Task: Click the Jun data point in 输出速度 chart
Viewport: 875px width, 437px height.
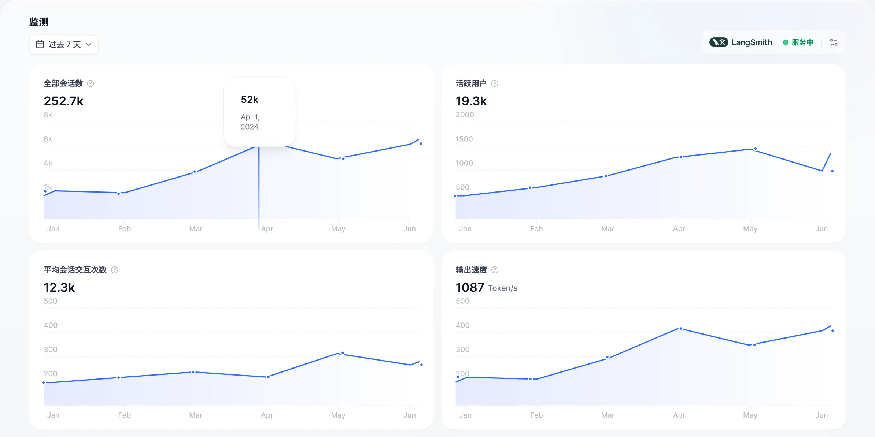Action: pyautogui.click(x=833, y=331)
